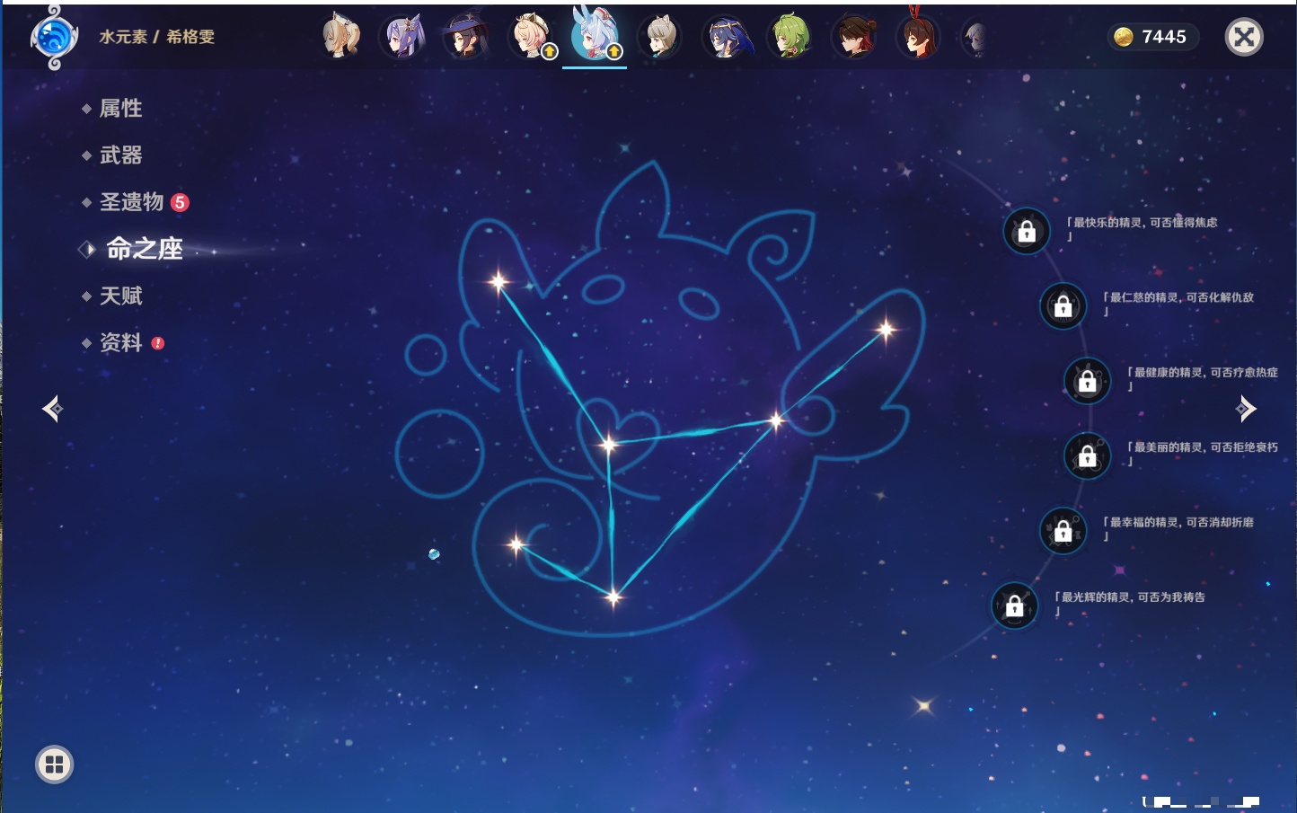
Task: Open locked node beside 最健康的精灵
Action: point(1087,381)
